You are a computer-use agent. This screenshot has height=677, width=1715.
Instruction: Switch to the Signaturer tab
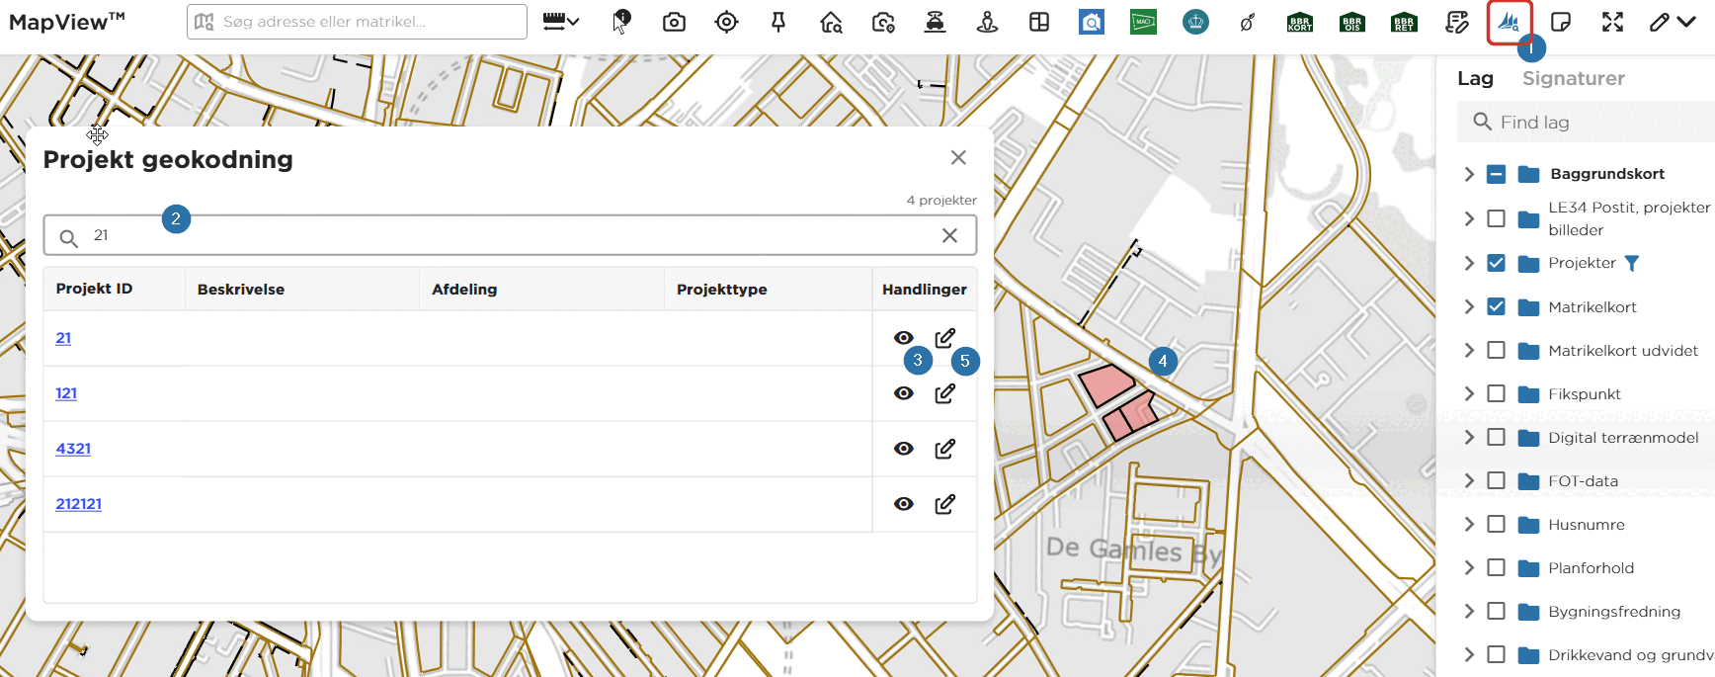click(1573, 78)
